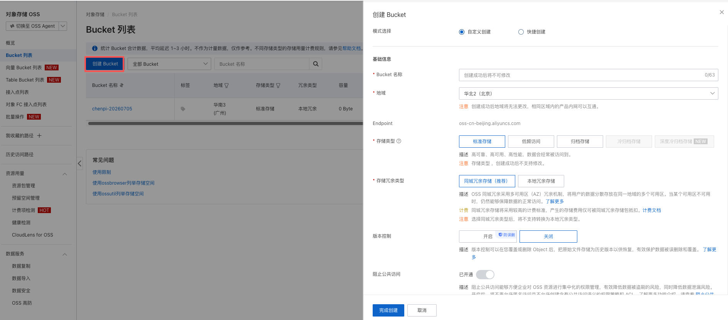Choose standard storage type
This screenshot has width=728, height=320.
(x=482, y=142)
